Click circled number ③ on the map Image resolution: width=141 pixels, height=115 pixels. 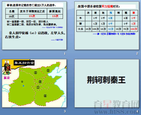40,82
